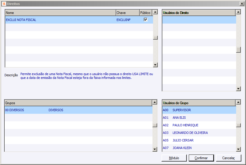Click down arrow of Usuários do Direito scrollbar
Image resolution: width=246 pixels, height=165 pixels.
[238, 89]
